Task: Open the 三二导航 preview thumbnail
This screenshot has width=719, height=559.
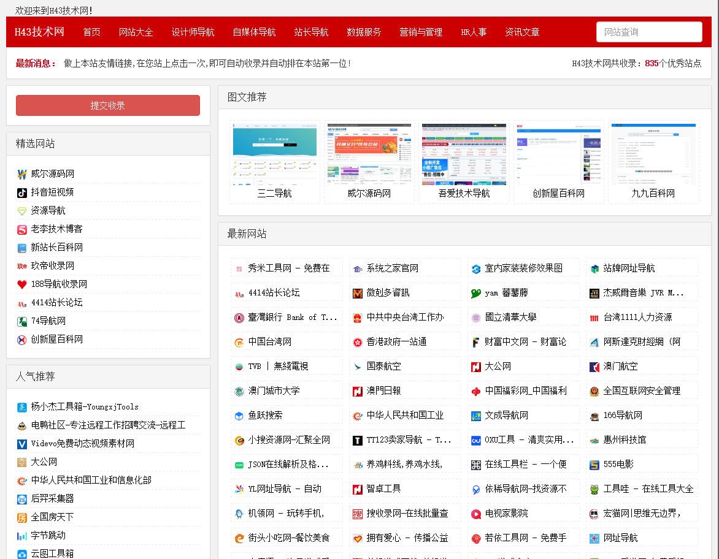Action: [x=275, y=154]
